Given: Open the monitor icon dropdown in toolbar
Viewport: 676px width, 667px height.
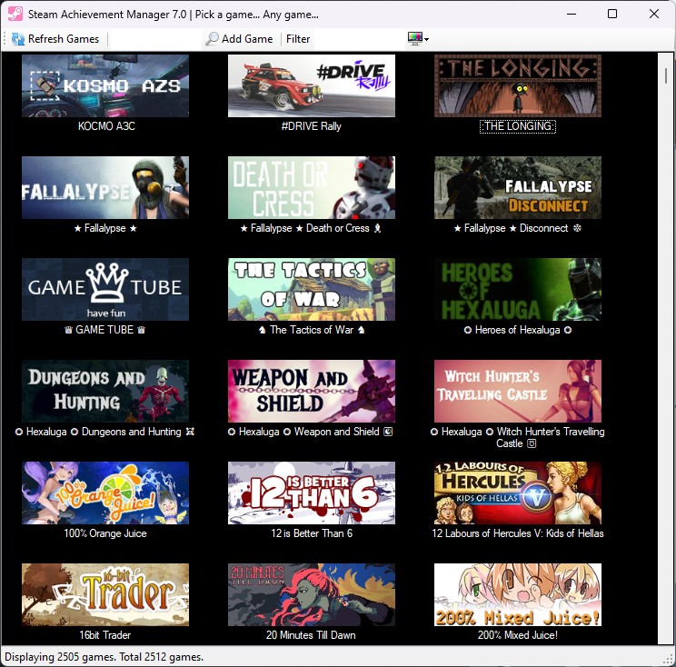Looking at the screenshot, I should pyautogui.click(x=418, y=39).
